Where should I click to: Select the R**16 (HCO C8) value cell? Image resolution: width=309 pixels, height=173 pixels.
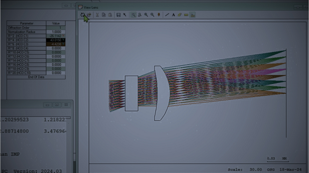coord(56,65)
